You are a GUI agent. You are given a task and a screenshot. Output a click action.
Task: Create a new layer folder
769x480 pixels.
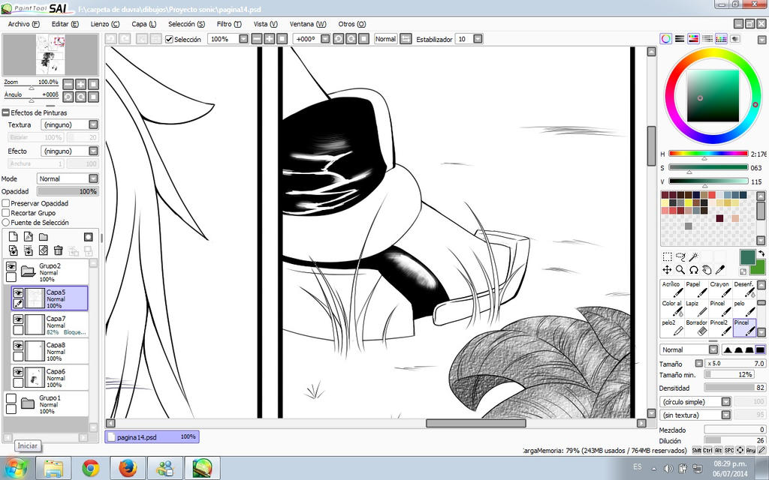click(x=43, y=237)
